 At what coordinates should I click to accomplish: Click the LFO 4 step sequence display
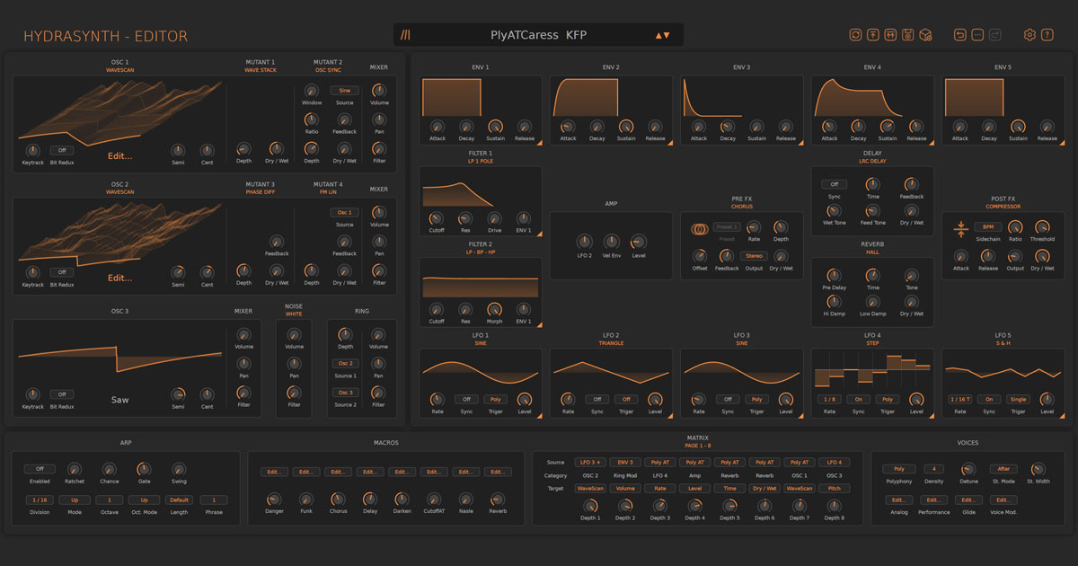[872, 369]
